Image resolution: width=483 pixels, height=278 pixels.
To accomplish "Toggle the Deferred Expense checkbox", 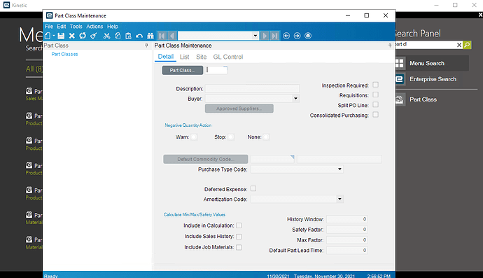I will (x=253, y=188).
